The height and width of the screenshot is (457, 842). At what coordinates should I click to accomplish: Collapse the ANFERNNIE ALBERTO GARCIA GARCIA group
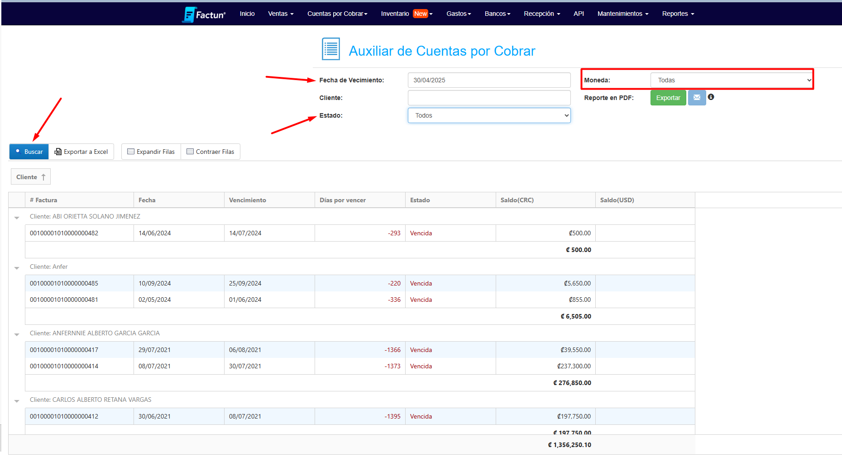(x=17, y=334)
